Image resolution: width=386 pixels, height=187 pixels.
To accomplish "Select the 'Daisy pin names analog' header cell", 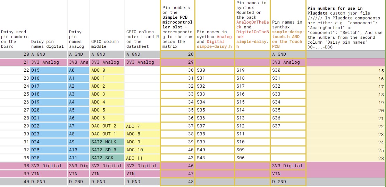I will coord(78,25).
